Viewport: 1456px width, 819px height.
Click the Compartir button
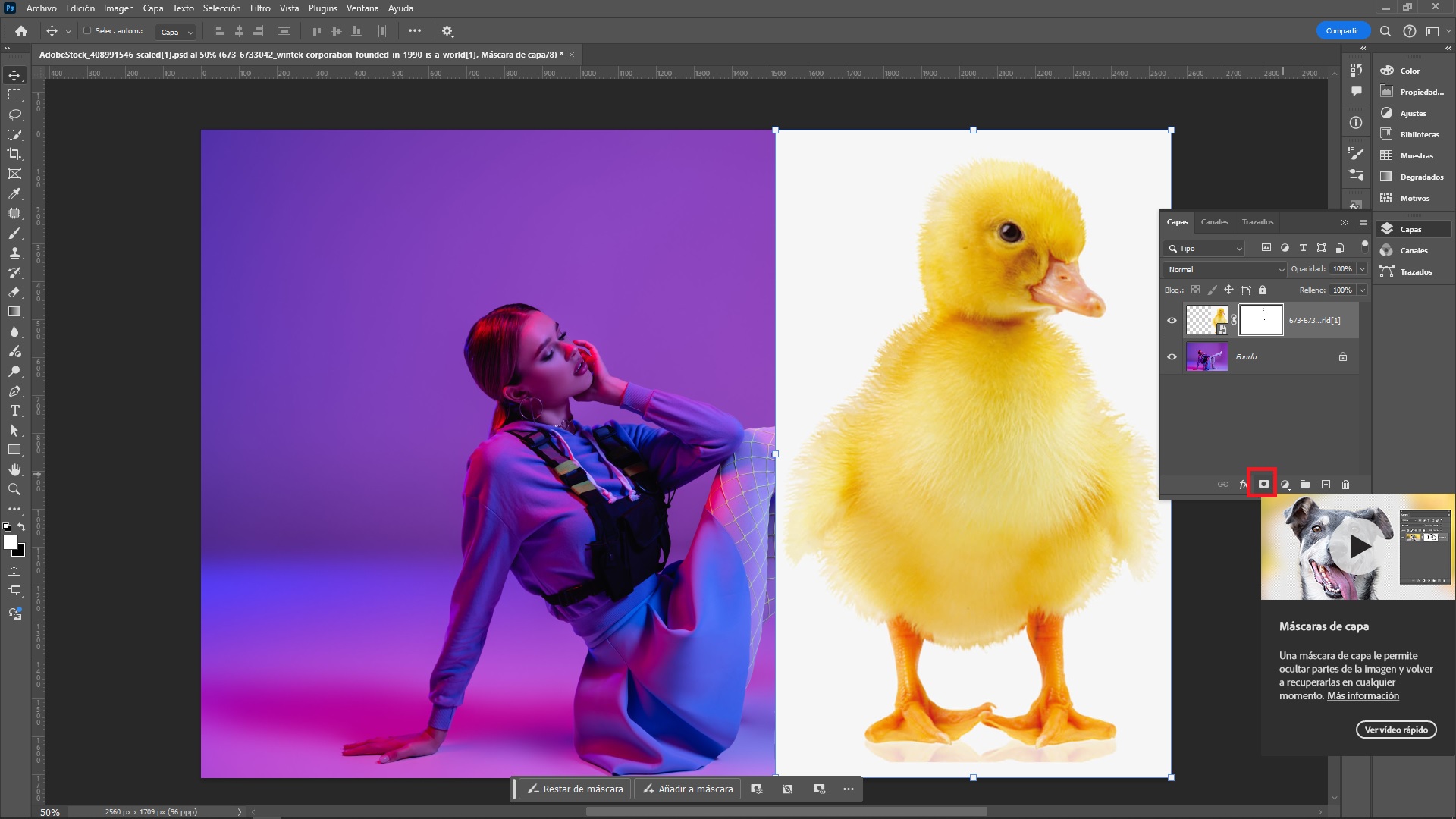click(1342, 31)
